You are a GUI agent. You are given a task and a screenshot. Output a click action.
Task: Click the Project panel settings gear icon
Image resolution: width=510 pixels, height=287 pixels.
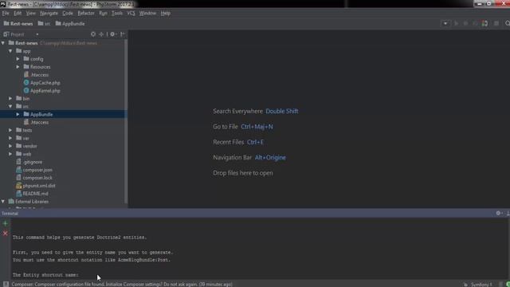click(x=112, y=34)
